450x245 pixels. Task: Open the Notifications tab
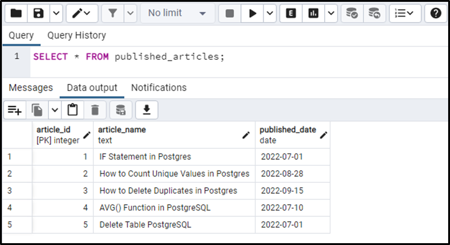(159, 87)
